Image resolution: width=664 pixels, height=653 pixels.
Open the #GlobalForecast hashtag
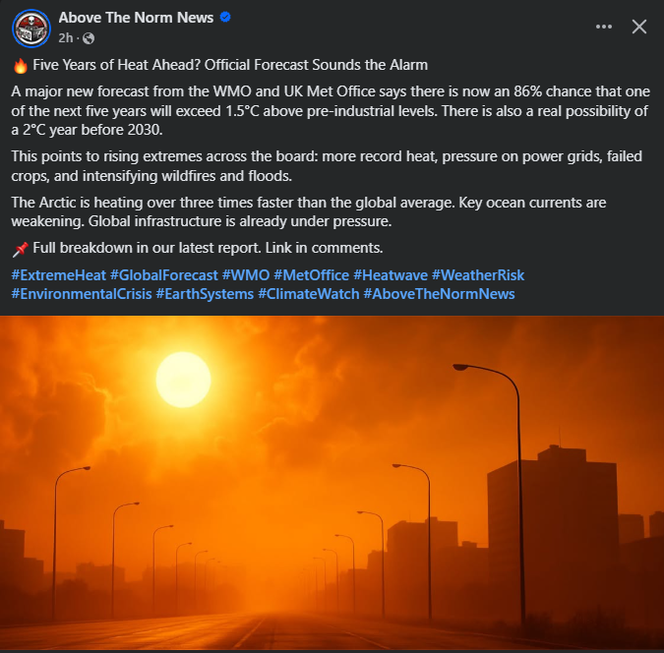(x=164, y=275)
